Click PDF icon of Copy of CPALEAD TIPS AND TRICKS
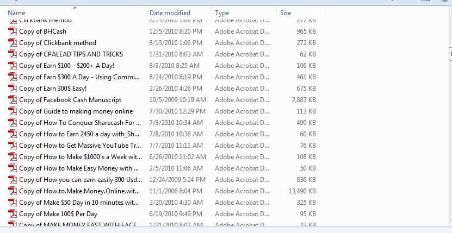 click(13, 54)
